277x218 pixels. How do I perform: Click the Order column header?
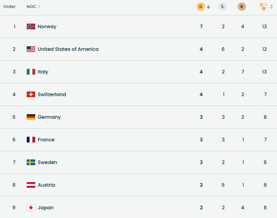(9, 7)
